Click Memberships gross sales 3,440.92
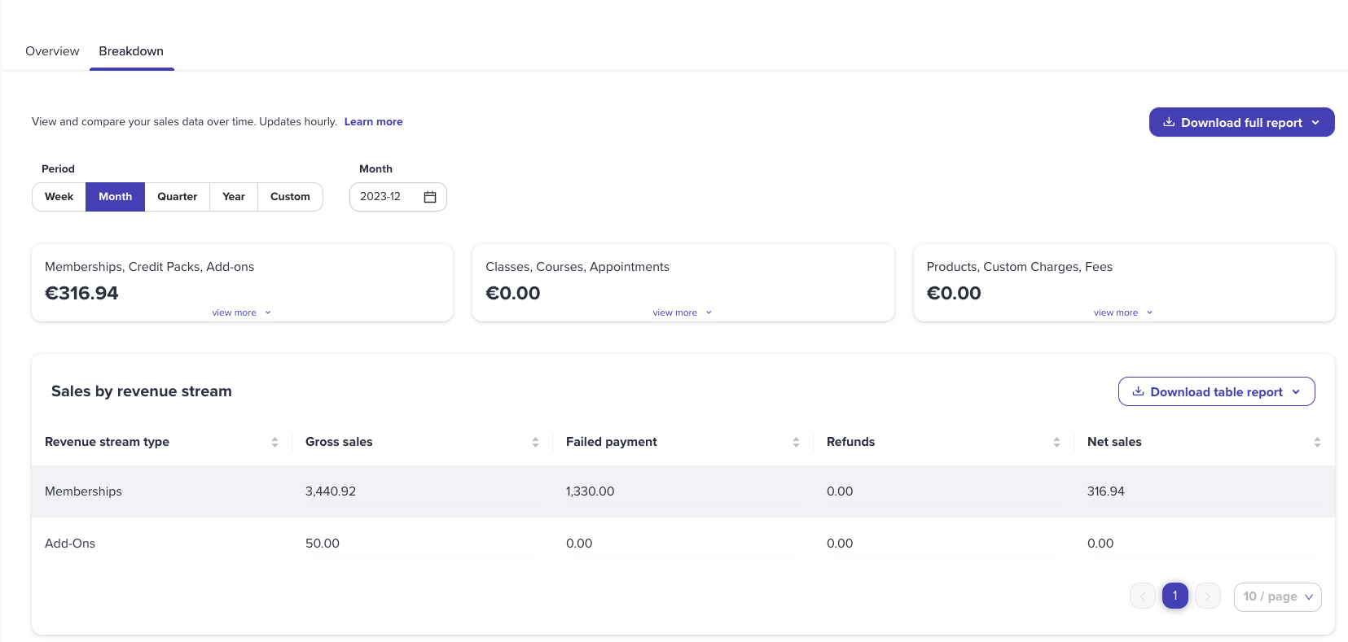 [331, 491]
